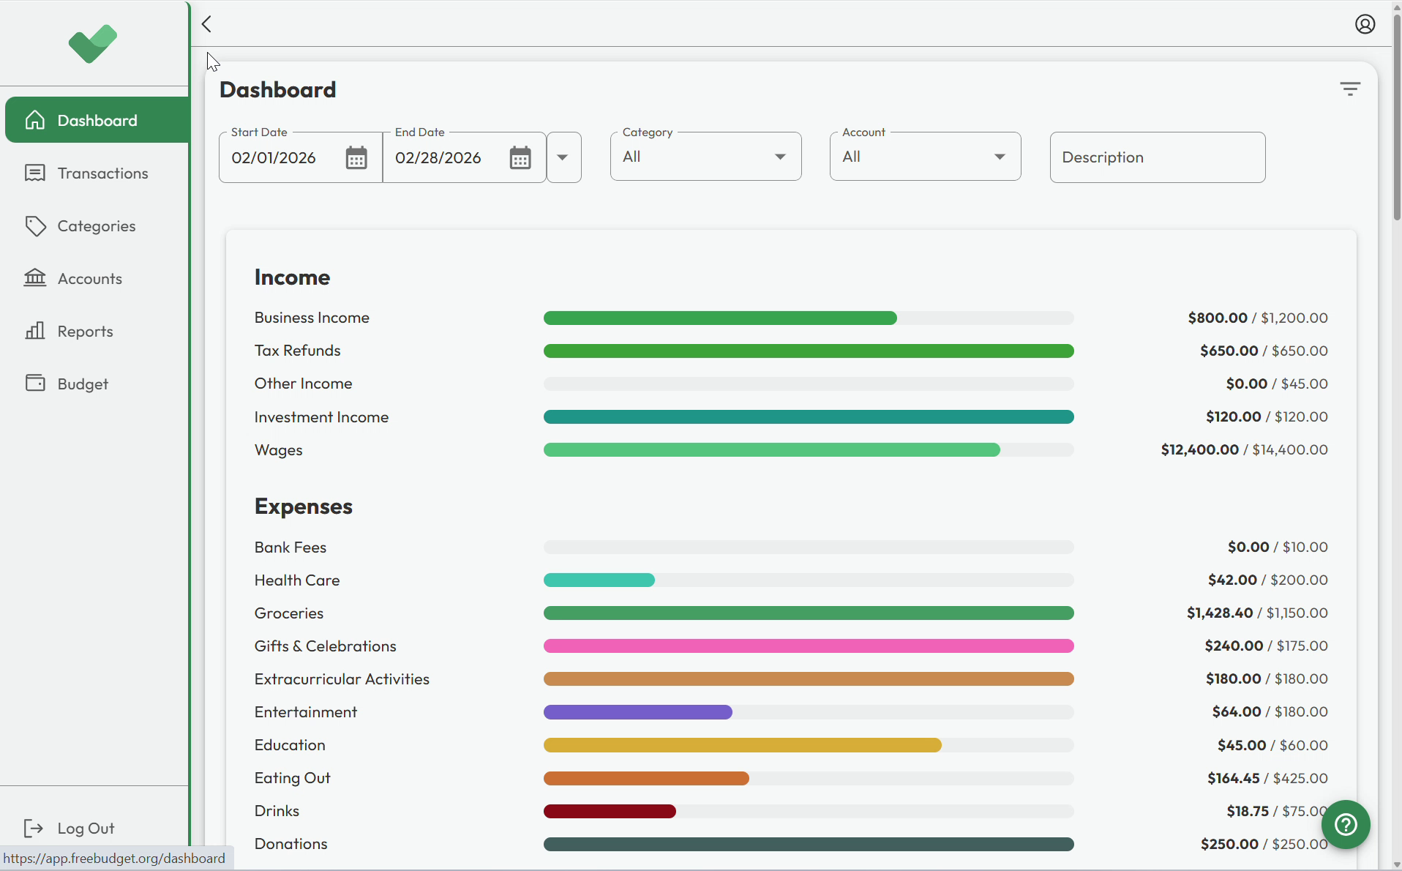1402x871 pixels.
Task: Select the Categories tag icon in sidebar
Action: click(x=35, y=225)
